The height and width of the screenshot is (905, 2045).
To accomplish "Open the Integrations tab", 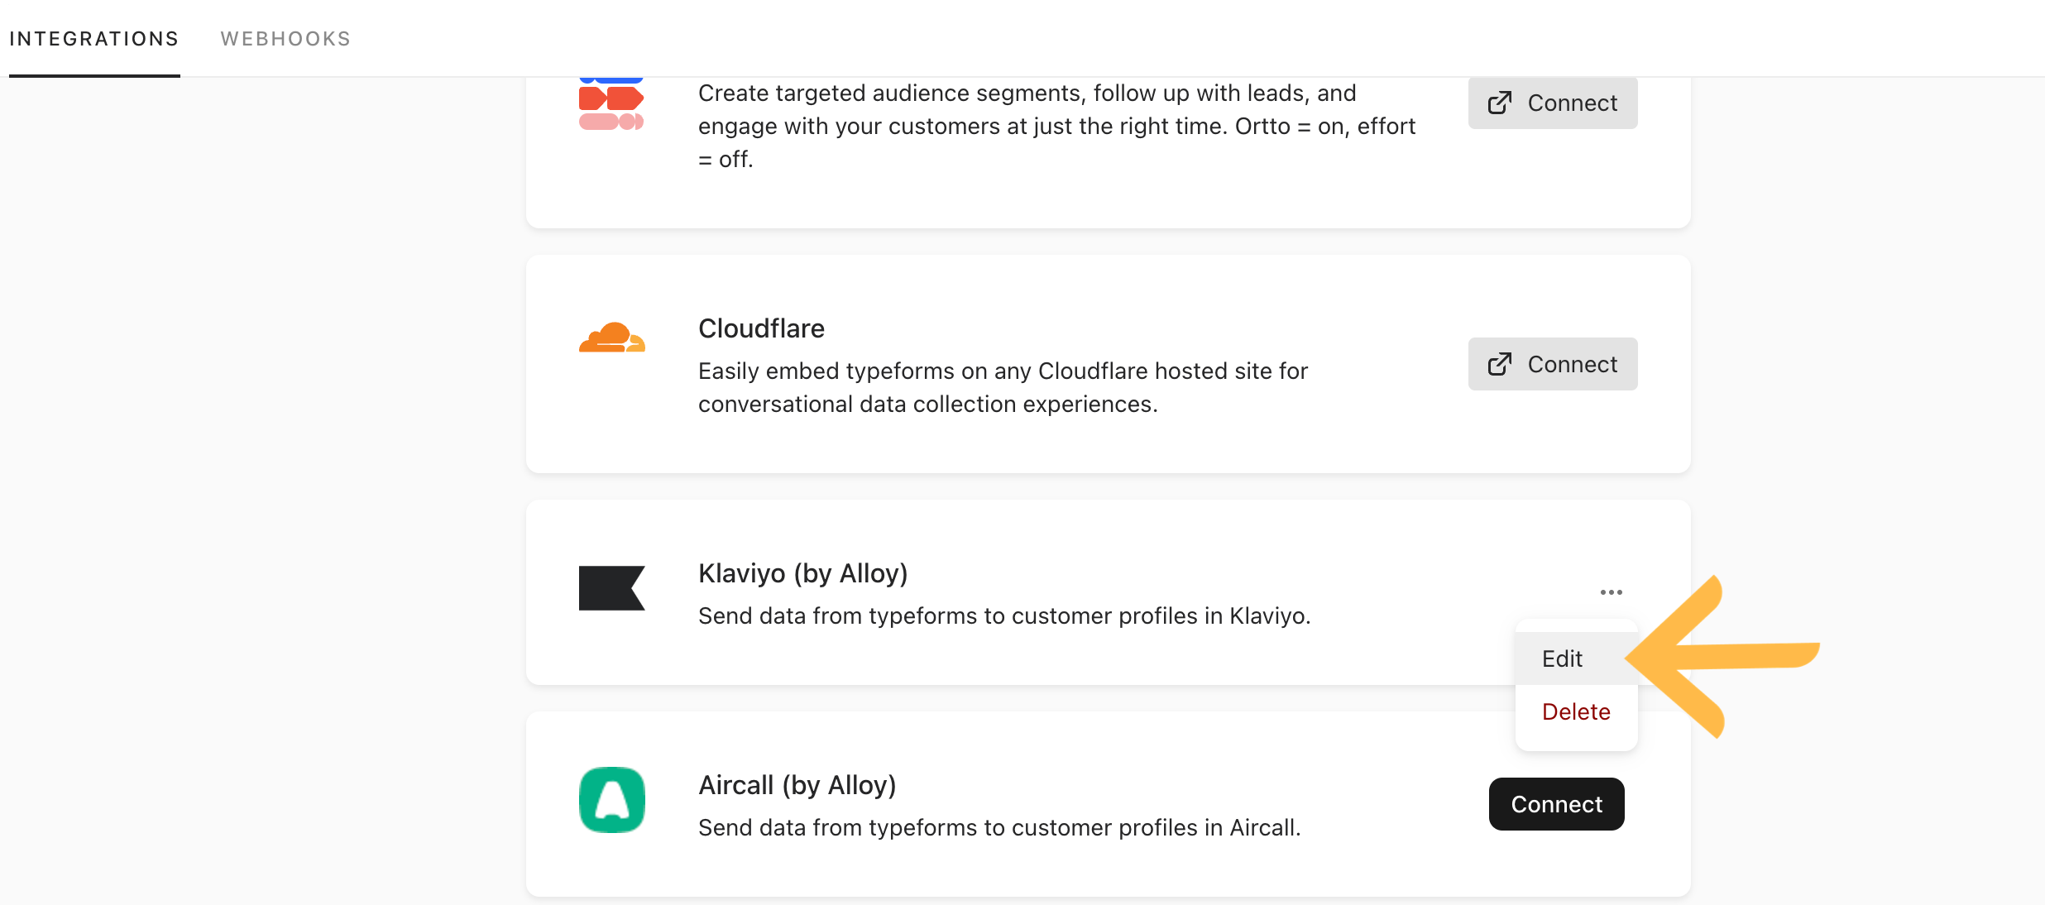I will (x=94, y=39).
